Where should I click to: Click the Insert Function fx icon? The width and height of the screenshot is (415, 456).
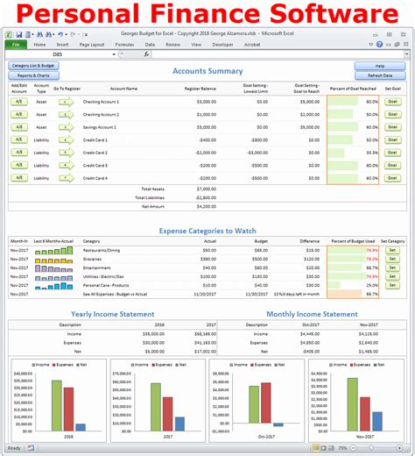point(146,54)
